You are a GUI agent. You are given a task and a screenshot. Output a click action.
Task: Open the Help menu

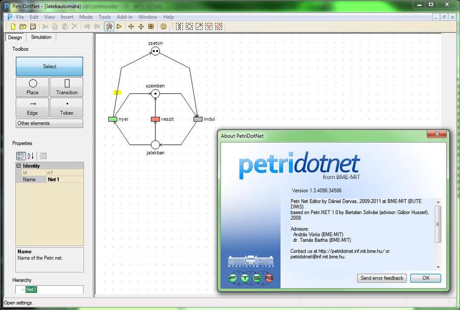click(x=168, y=17)
